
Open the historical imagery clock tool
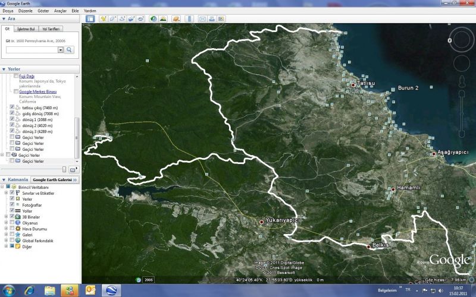coord(153,18)
